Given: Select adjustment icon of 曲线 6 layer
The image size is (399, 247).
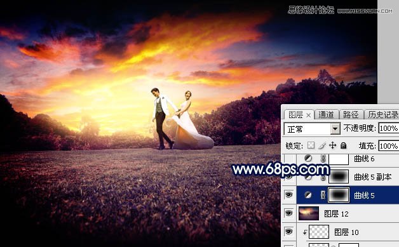Looking at the screenshot, I should (308, 159).
